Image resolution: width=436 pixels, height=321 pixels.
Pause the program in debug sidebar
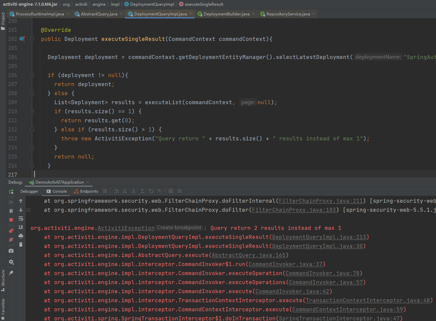[11, 211]
